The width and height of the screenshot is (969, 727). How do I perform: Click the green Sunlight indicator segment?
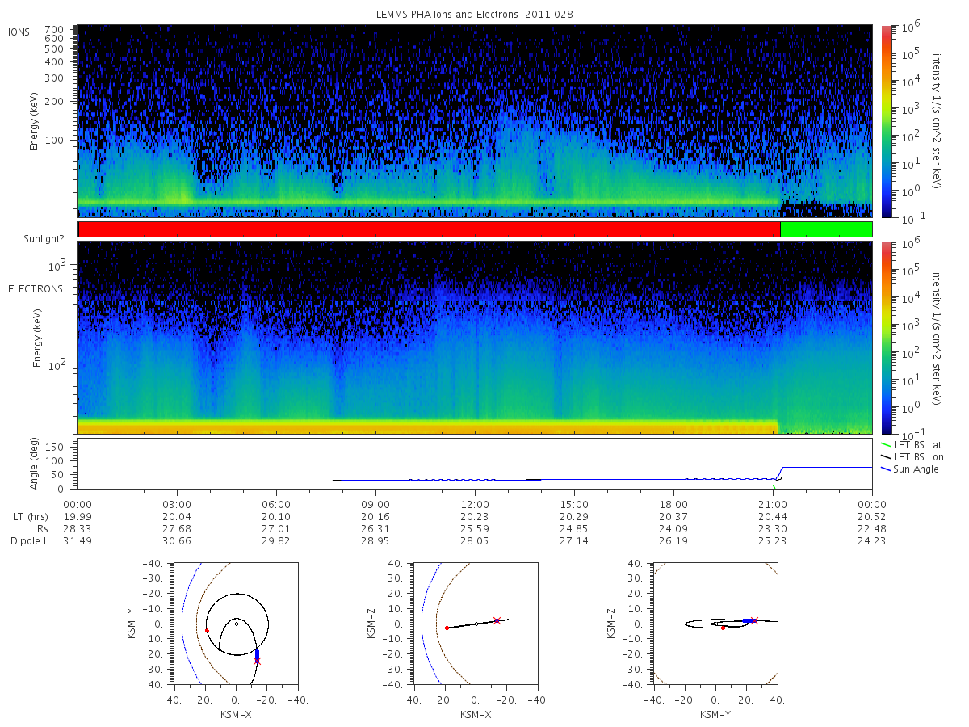(x=826, y=229)
